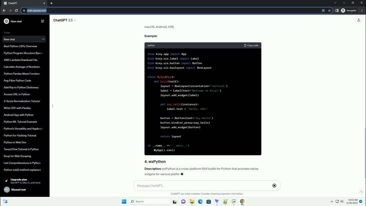Open the Z-Score Normalization Tutorial chat
This screenshot has width=366, height=206.
[24, 101]
